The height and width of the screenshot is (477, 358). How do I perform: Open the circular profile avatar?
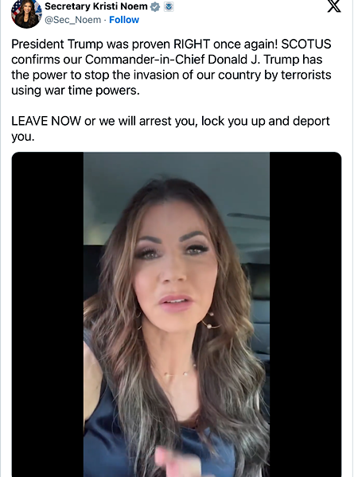pyautogui.click(x=26, y=14)
